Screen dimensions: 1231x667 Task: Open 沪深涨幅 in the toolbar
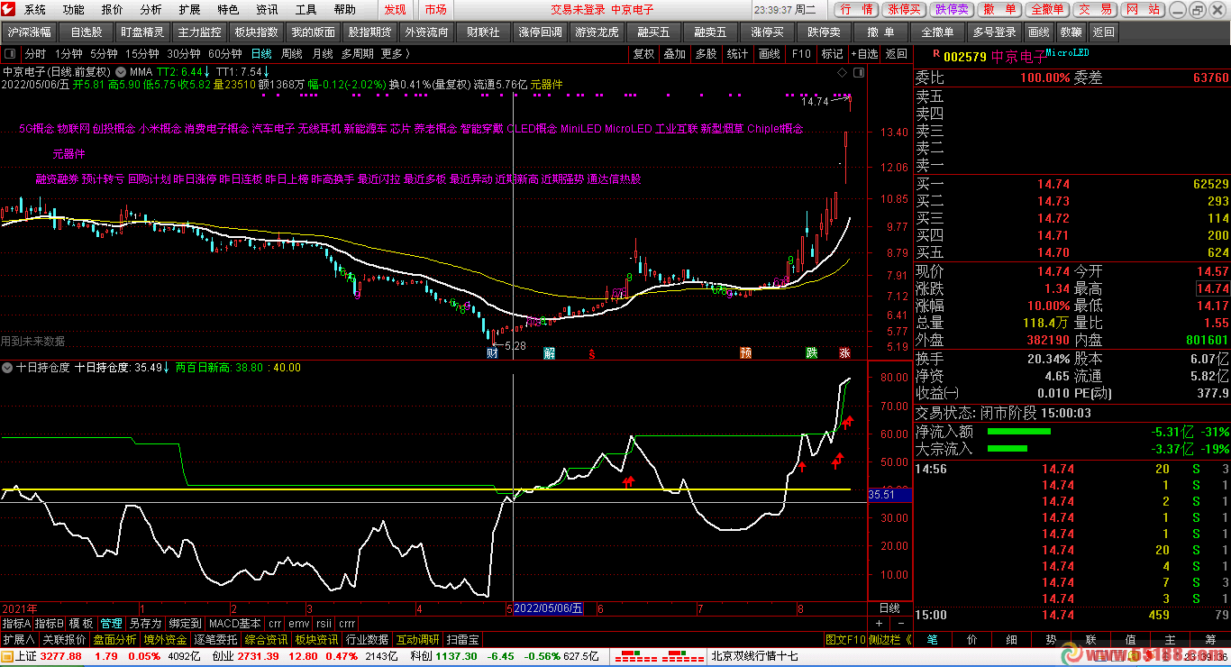pyautogui.click(x=29, y=32)
